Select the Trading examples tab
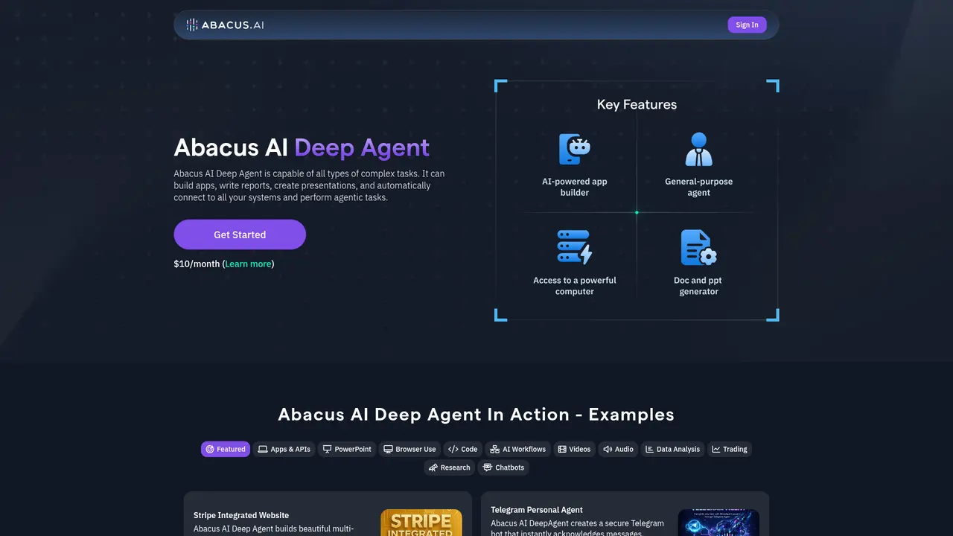The width and height of the screenshot is (953, 536). 730,449
